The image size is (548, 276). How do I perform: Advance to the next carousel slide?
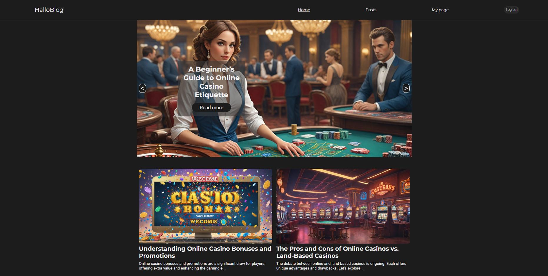[406, 88]
